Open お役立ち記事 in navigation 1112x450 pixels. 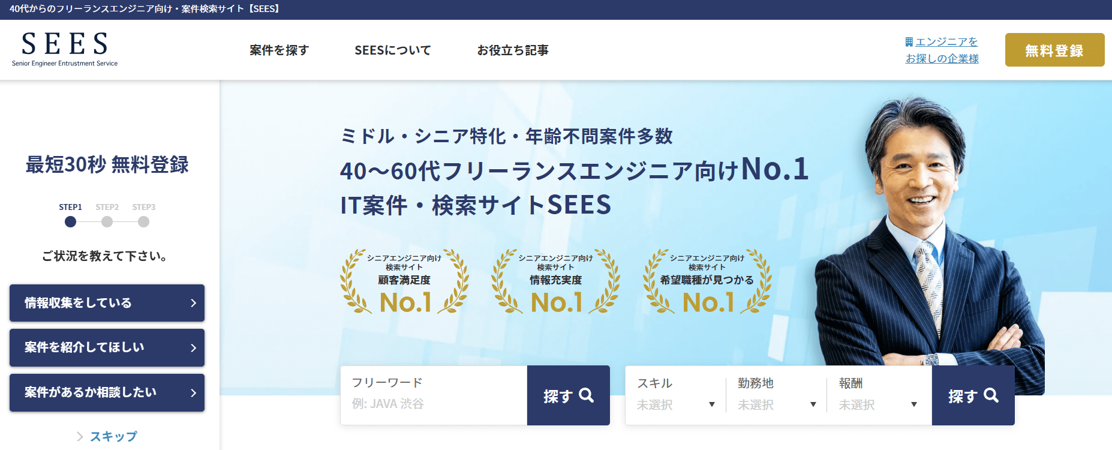pos(513,50)
